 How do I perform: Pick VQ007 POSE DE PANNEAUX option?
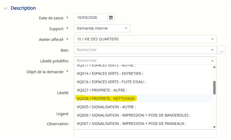click(x=132, y=124)
